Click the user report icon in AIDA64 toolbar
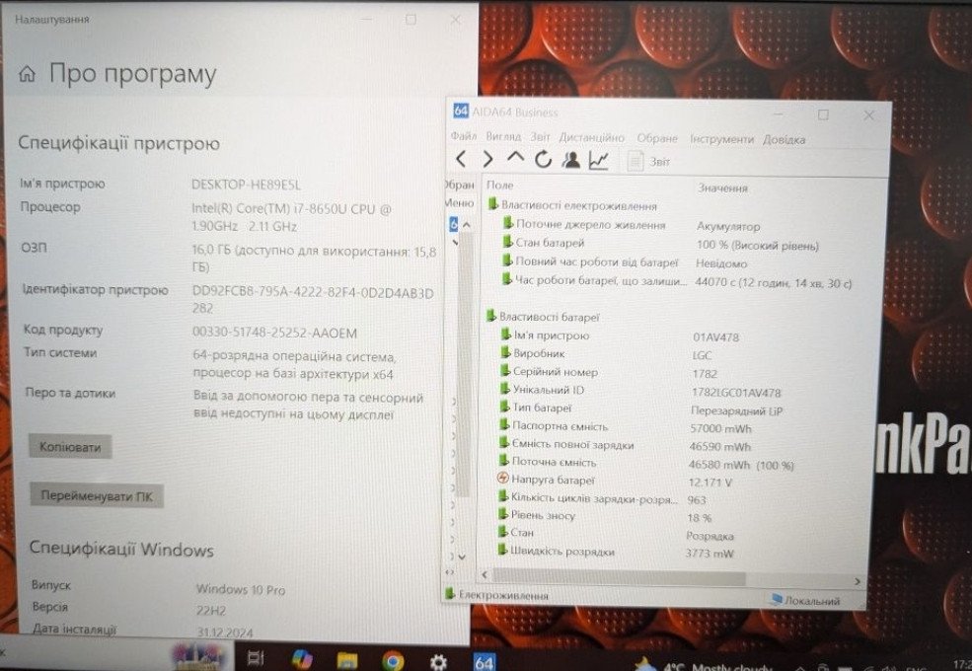The width and height of the screenshot is (972, 671). click(570, 159)
